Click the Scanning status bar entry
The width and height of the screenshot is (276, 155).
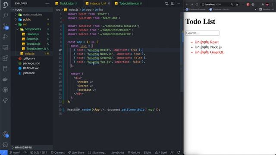click(x=97, y=152)
